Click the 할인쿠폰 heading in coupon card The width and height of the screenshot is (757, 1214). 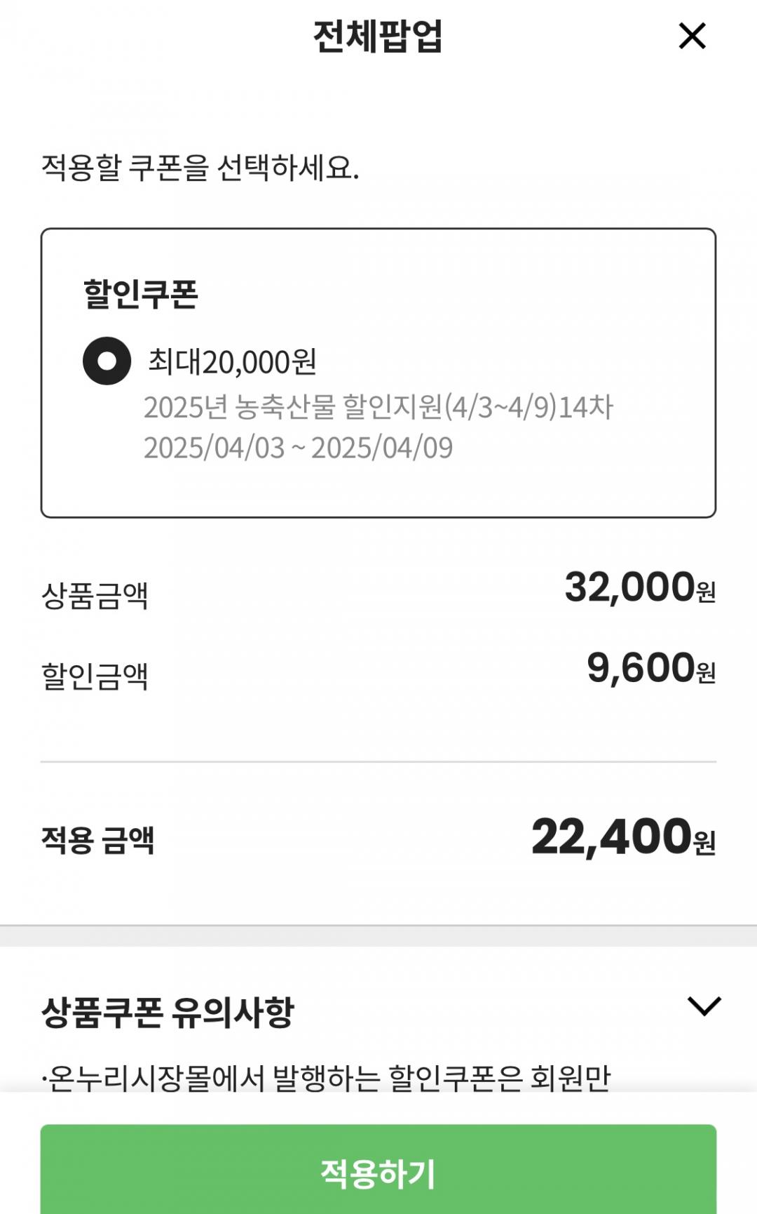click(141, 294)
